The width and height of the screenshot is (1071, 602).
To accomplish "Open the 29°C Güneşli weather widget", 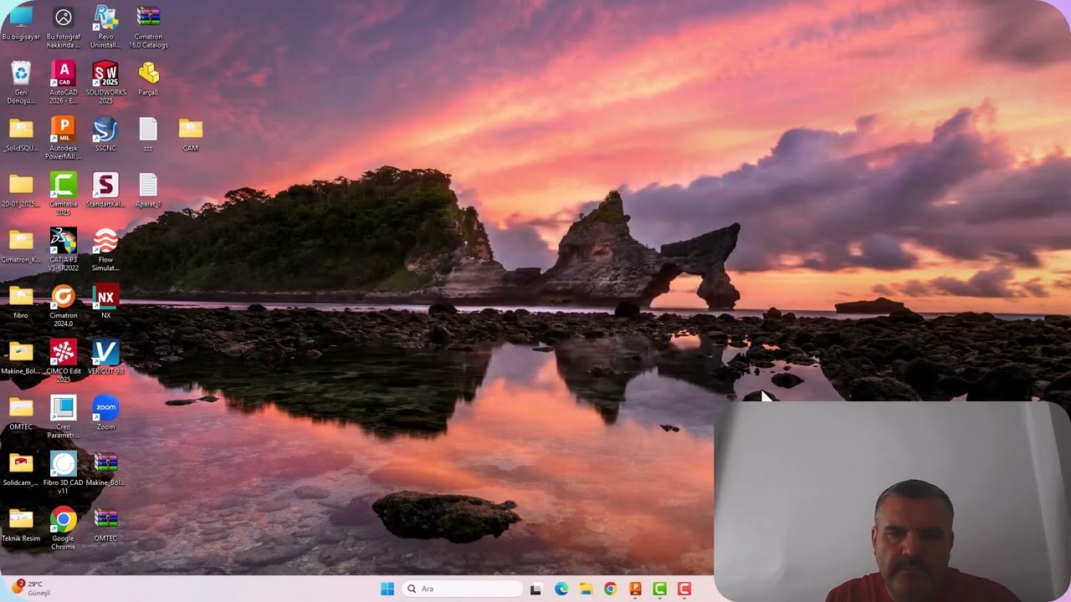I will [30, 588].
